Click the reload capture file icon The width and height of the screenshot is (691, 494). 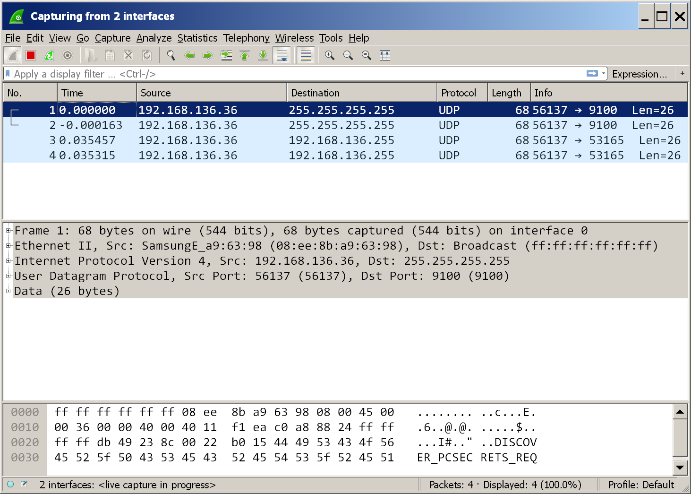click(x=147, y=56)
